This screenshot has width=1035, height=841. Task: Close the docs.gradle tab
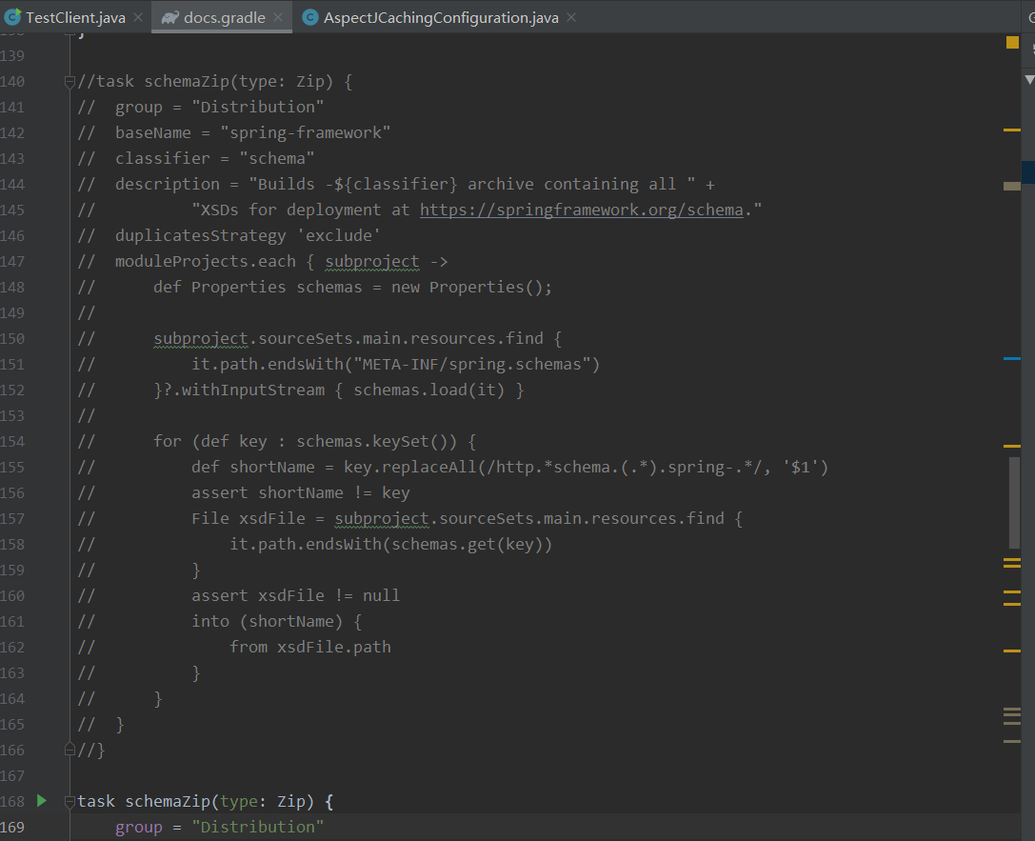pos(278,18)
